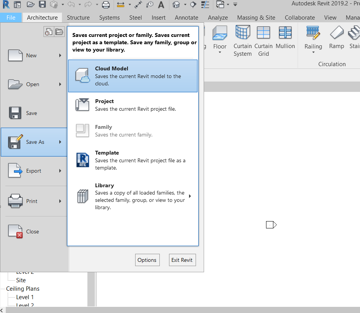This screenshot has width=360, height=313.
Task: Select the Tag by Category icon
Action: tap(150, 4)
